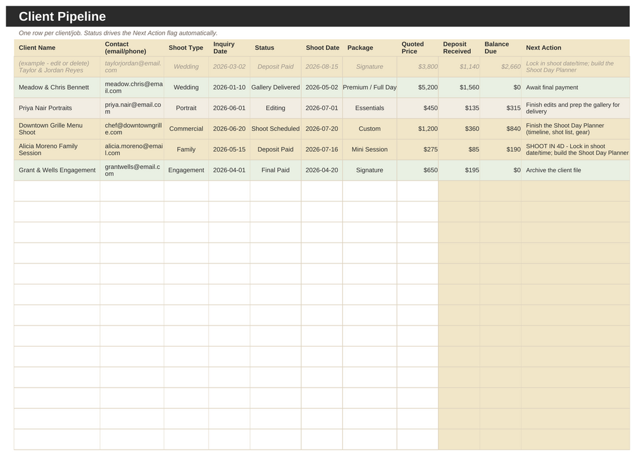The image size is (636, 456).
Task: Click the priya.nair@email.com contact cell
Action: [132, 108]
